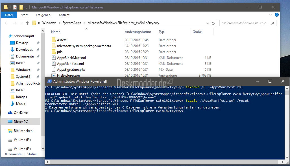Viewport: 290px width, 166px height.
Task: Click the new folder quick access icon
Action: 21,7
